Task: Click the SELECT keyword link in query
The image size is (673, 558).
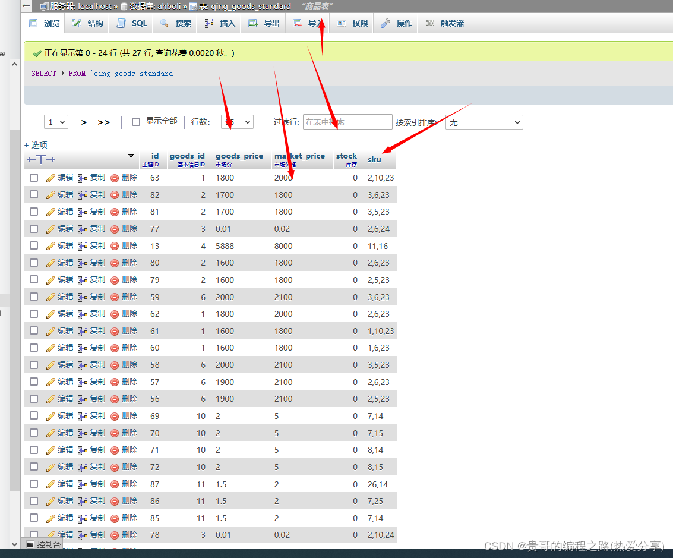Action: pyautogui.click(x=44, y=74)
